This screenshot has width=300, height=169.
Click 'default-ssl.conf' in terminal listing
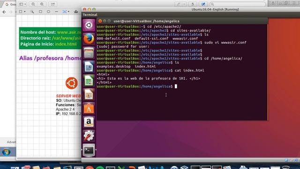click(x=151, y=38)
